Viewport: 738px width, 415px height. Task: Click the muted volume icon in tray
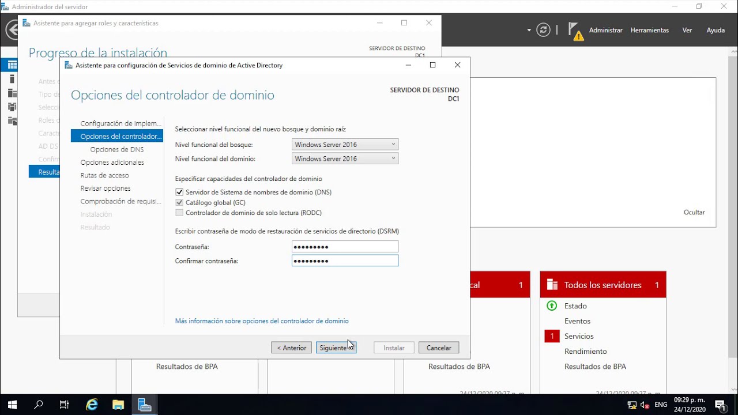[645, 405]
